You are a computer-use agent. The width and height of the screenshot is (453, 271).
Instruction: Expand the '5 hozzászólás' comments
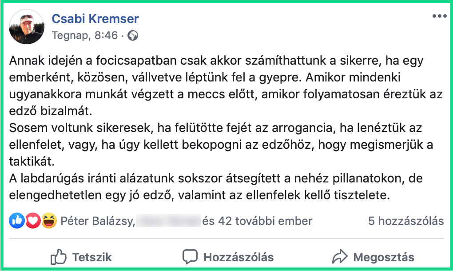coord(406,221)
